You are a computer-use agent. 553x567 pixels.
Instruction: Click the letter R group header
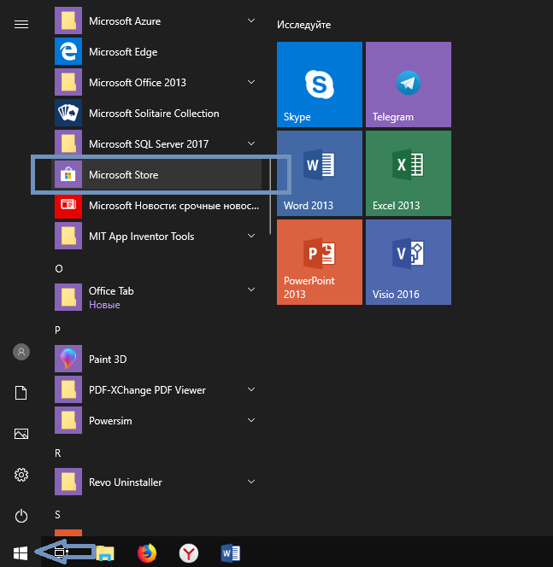[x=58, y=453]
